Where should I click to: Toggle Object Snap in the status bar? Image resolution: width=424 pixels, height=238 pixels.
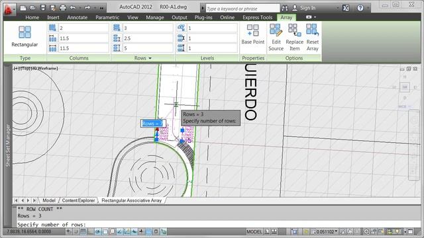click(x=105, y=231)
